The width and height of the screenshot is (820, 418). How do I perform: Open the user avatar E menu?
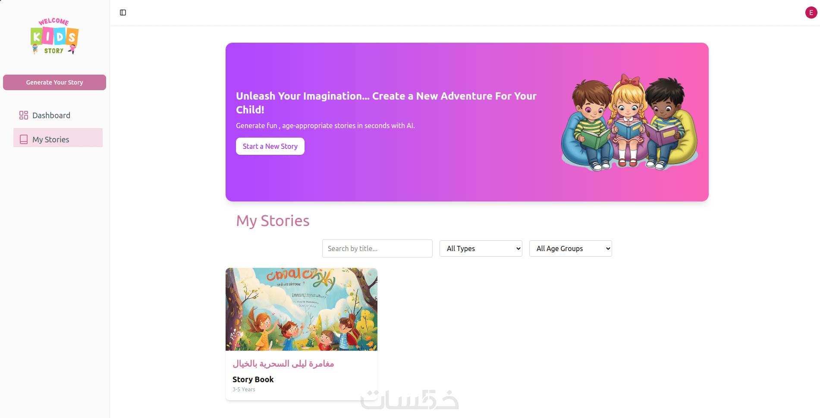tap(811, 13)
